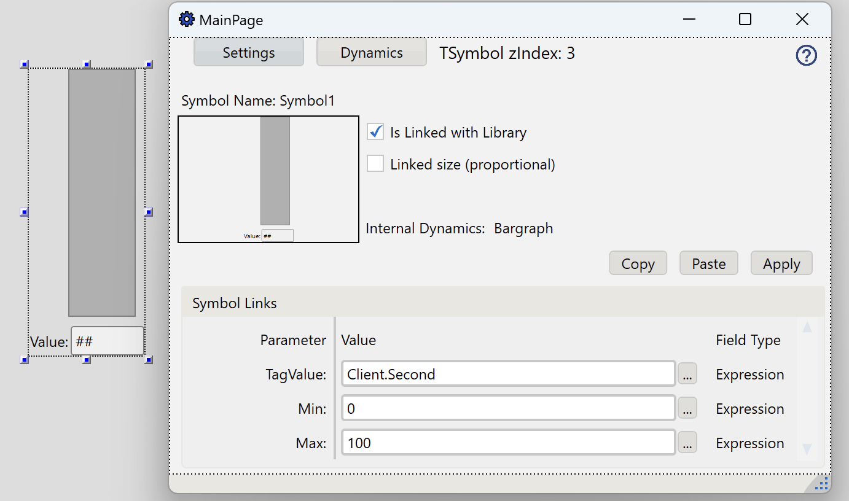Grab the window resize grip corner
This screenshot has height=501, width=849.
tap(821, 484)
